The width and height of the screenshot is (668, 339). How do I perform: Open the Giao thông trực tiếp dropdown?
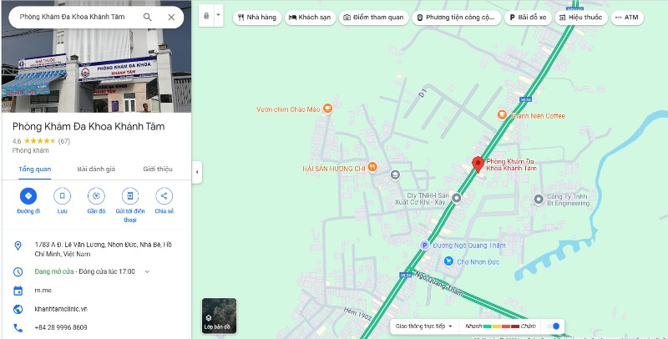pos(424,326)
